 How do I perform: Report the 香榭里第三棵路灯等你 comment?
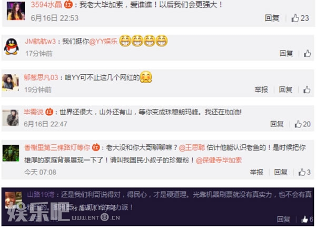click(256, 172)
